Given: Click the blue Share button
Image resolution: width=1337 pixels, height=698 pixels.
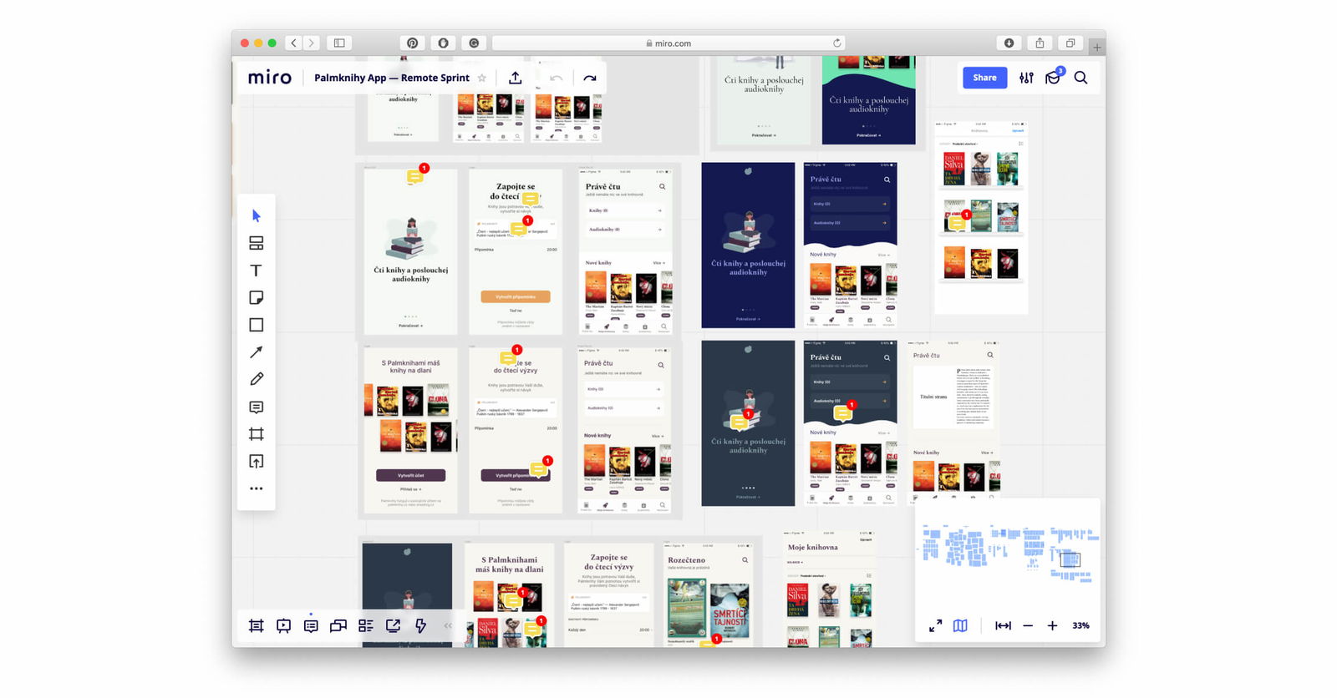Looking at the screenshot, I should tap(984, 78).
